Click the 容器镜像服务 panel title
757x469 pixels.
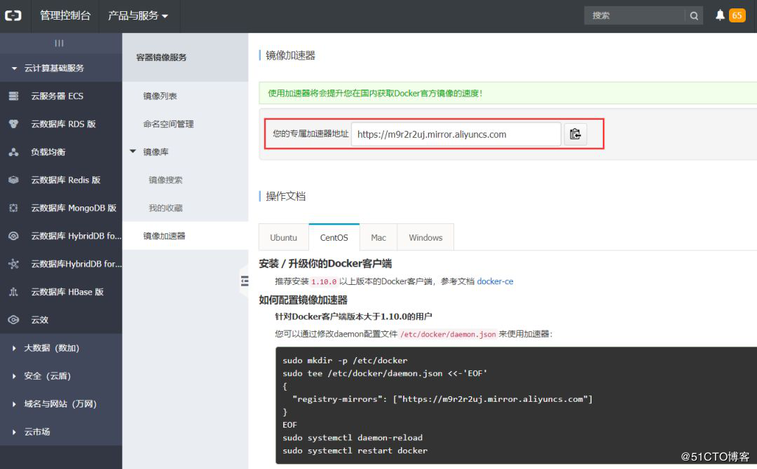(161, 57)
